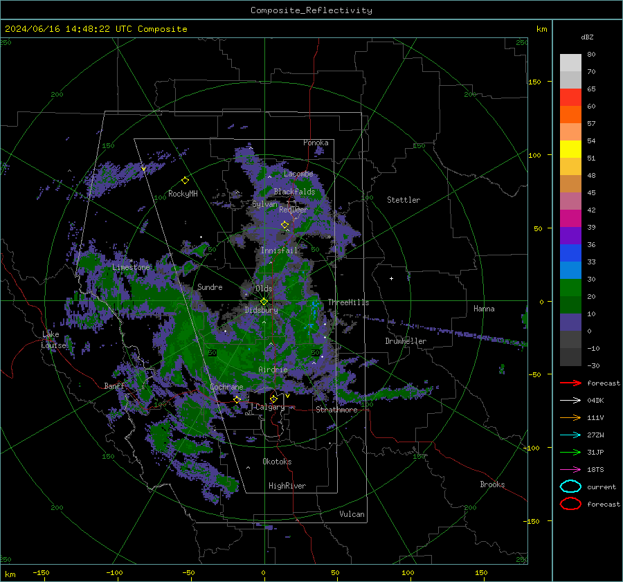Click the Cochrane label
Screen dimensions: 623x582
click(226, 387)
